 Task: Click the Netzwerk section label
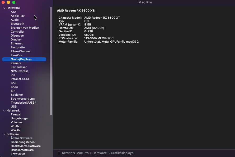13,111
